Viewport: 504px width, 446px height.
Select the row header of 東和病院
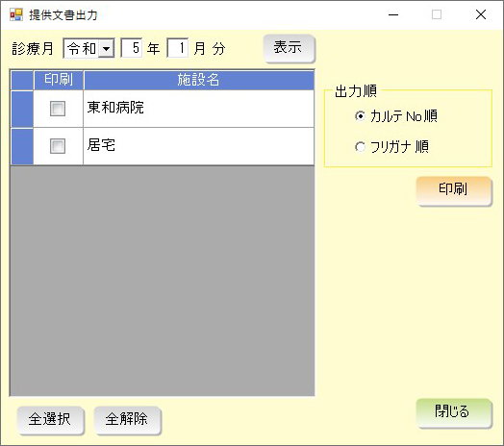pos(22,109)
